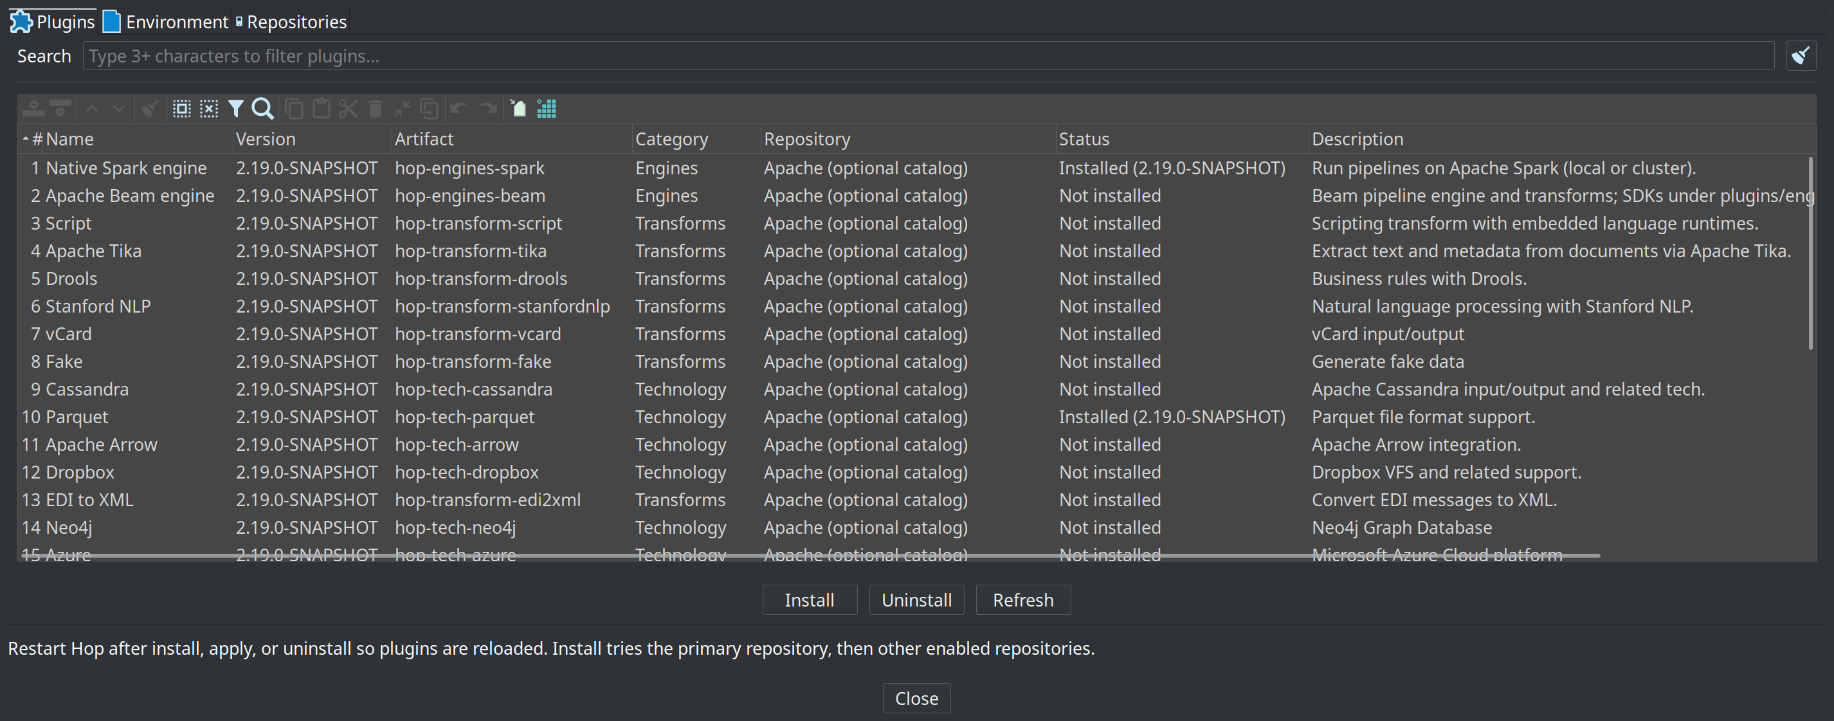This screenshot has height=721, width=1834.
Task: Click the hop-engines-spark artifact cell
Action: (x=470, y=168)
